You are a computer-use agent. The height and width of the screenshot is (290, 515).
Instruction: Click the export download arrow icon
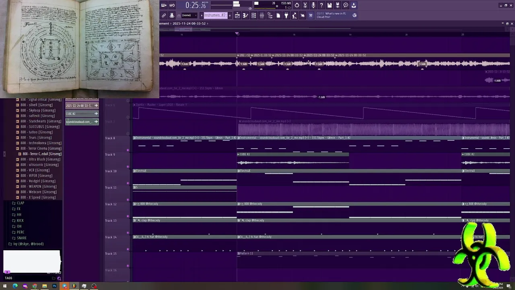[x=354, y=5]
